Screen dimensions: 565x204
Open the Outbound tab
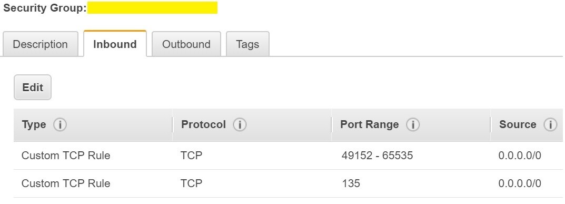tap(186, 44)
